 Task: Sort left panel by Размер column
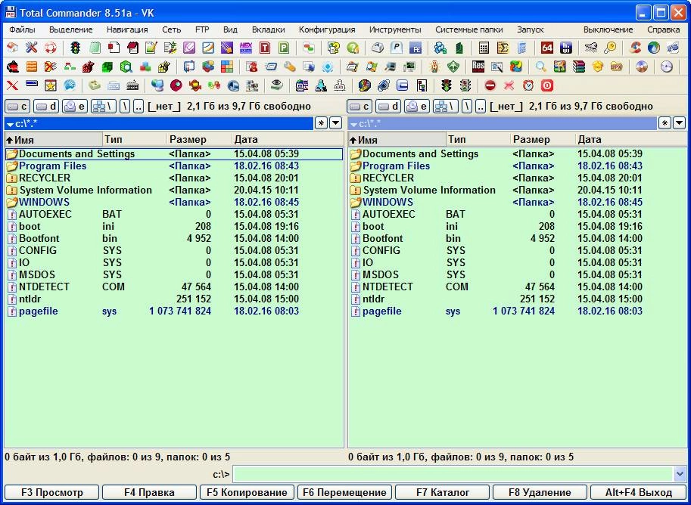(199, 140)
